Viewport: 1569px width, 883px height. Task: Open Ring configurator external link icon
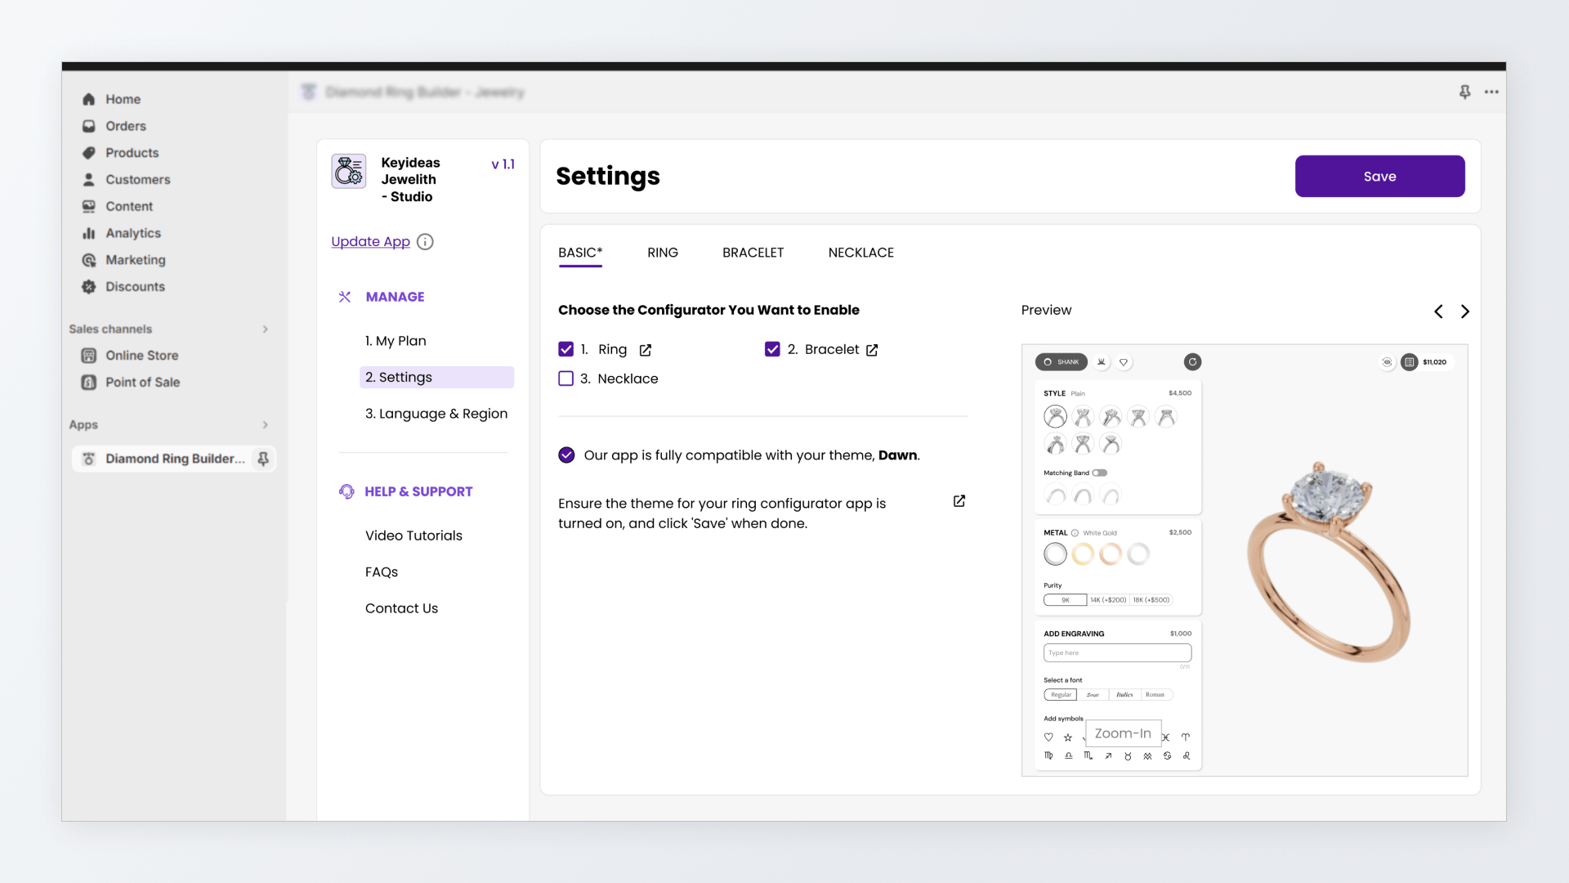click(x=645, y=350)
